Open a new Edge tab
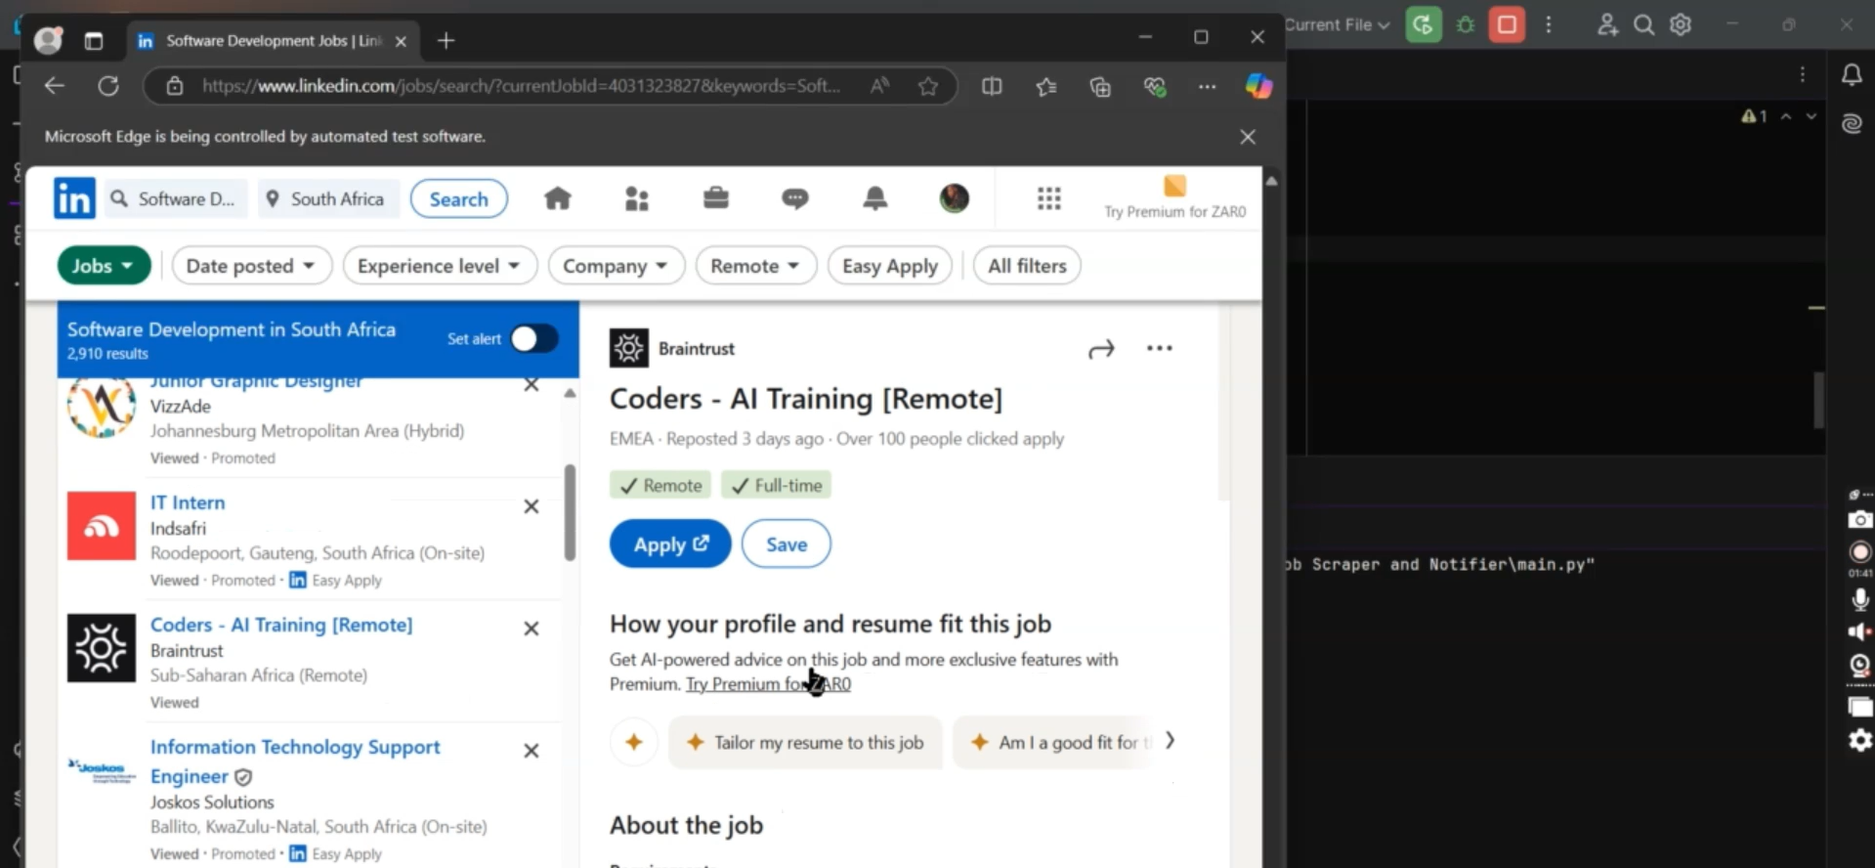Viewport: 1875px width, 868px height. coord(447,41)
